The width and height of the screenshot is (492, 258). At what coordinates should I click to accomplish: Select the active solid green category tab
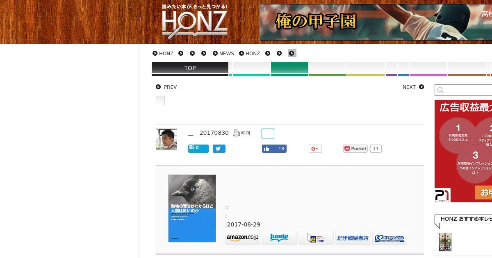[289, 69]
